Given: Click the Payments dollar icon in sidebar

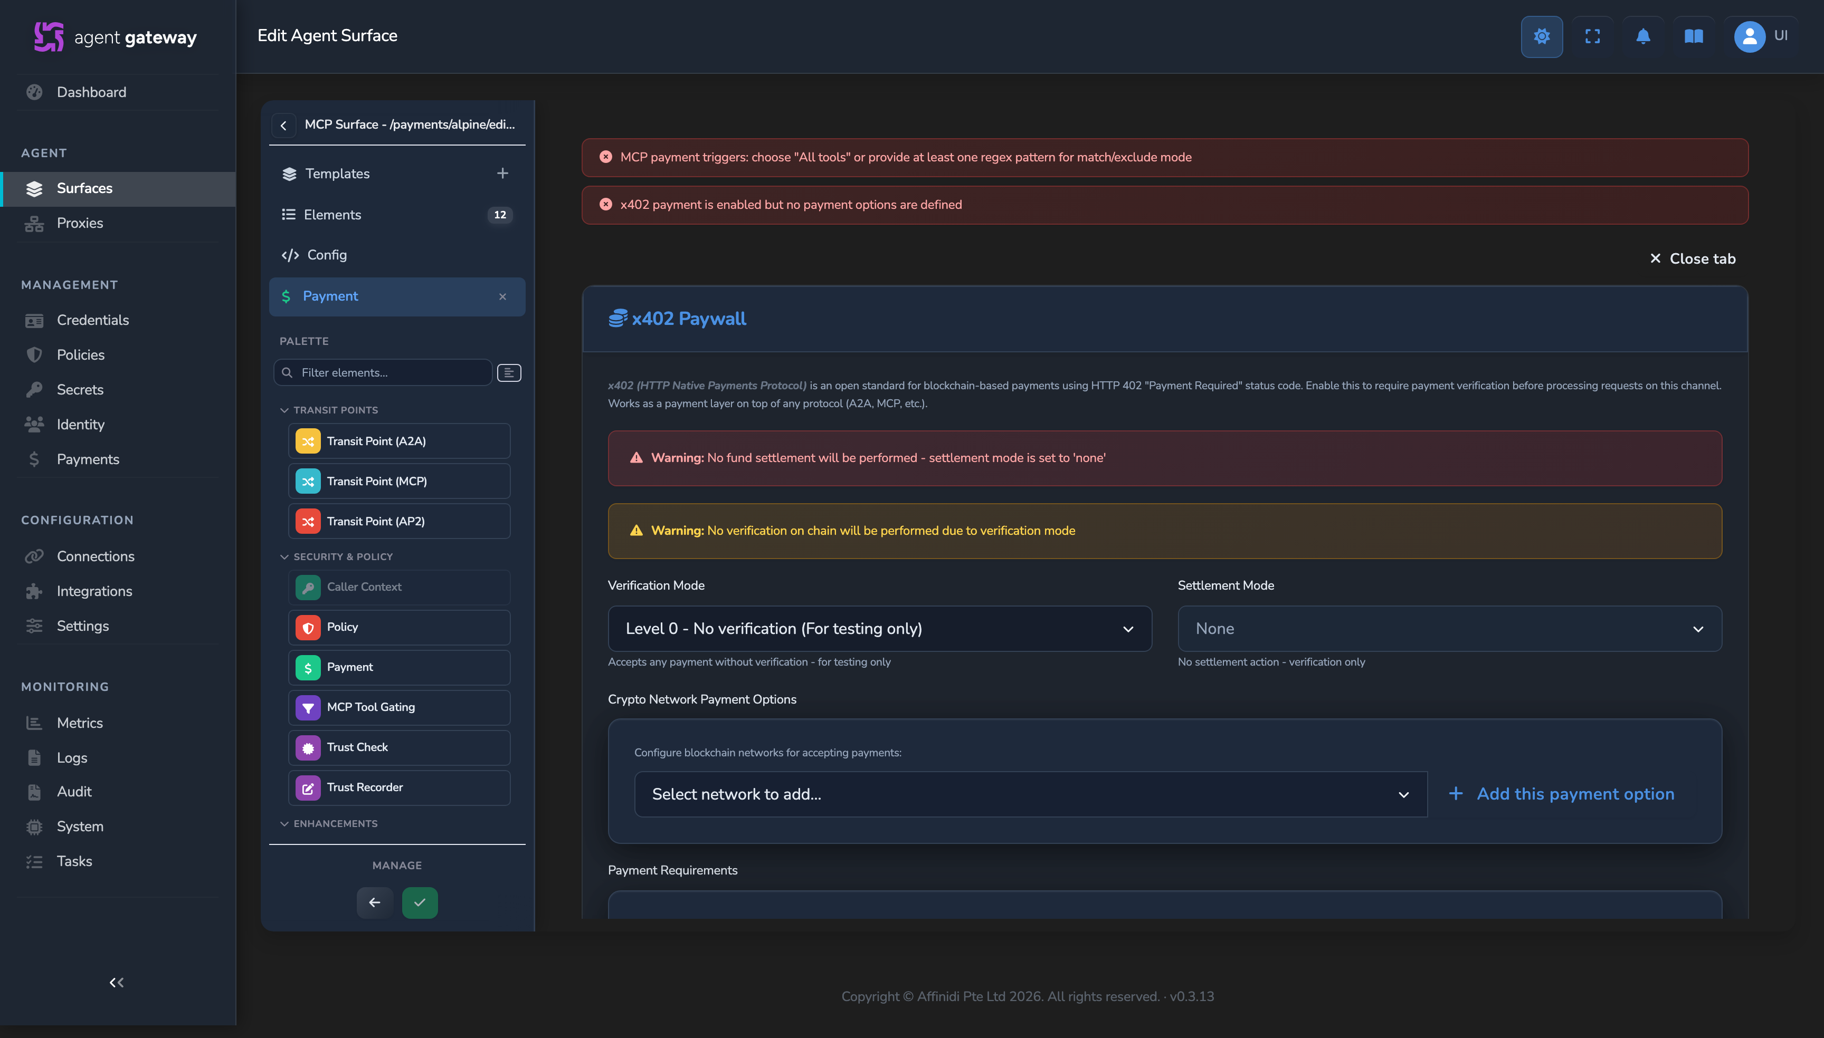Looking at the screenshot, I should tap(34, 459).
